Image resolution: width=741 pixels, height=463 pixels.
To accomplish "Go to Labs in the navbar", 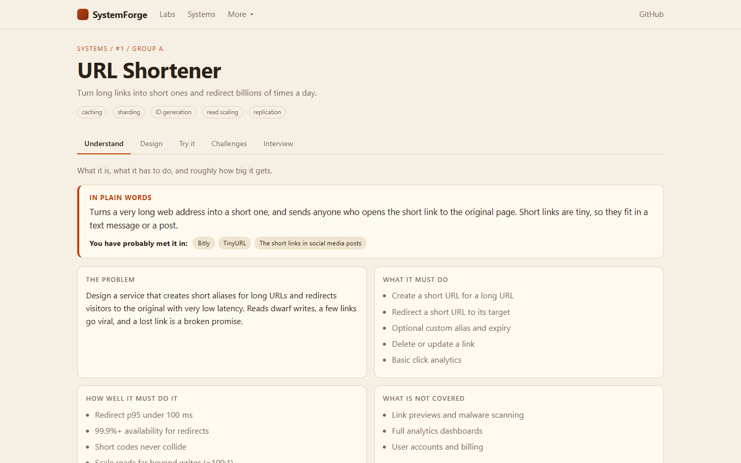I will (167, 14).
